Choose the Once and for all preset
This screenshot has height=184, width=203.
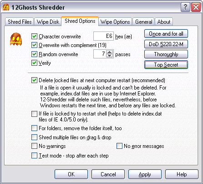pos(166,34)
